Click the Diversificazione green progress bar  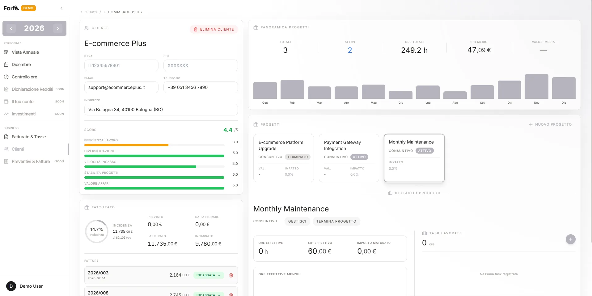[154, 156]
